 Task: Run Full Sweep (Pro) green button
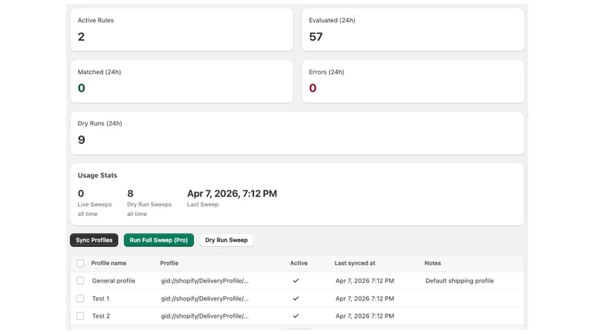pyautogui.click(x=159, y=240)
